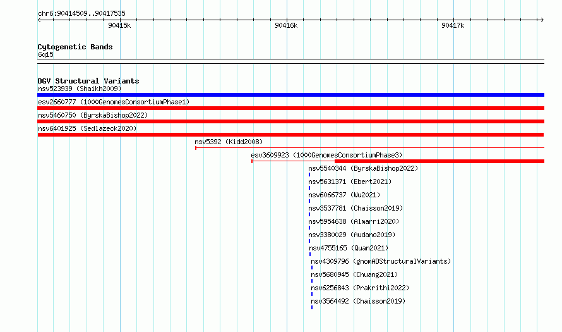The image size is (562, 332).
Task: Open the nsv6401925 (Sedlazeck2020) label
Action: [x=87, y=128]
